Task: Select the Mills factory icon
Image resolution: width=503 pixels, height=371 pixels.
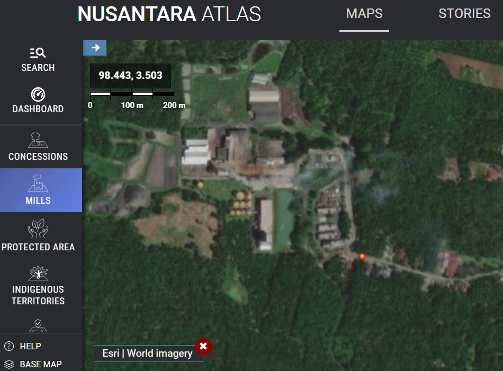Action: pyautogui.click(x=38, y=183)
